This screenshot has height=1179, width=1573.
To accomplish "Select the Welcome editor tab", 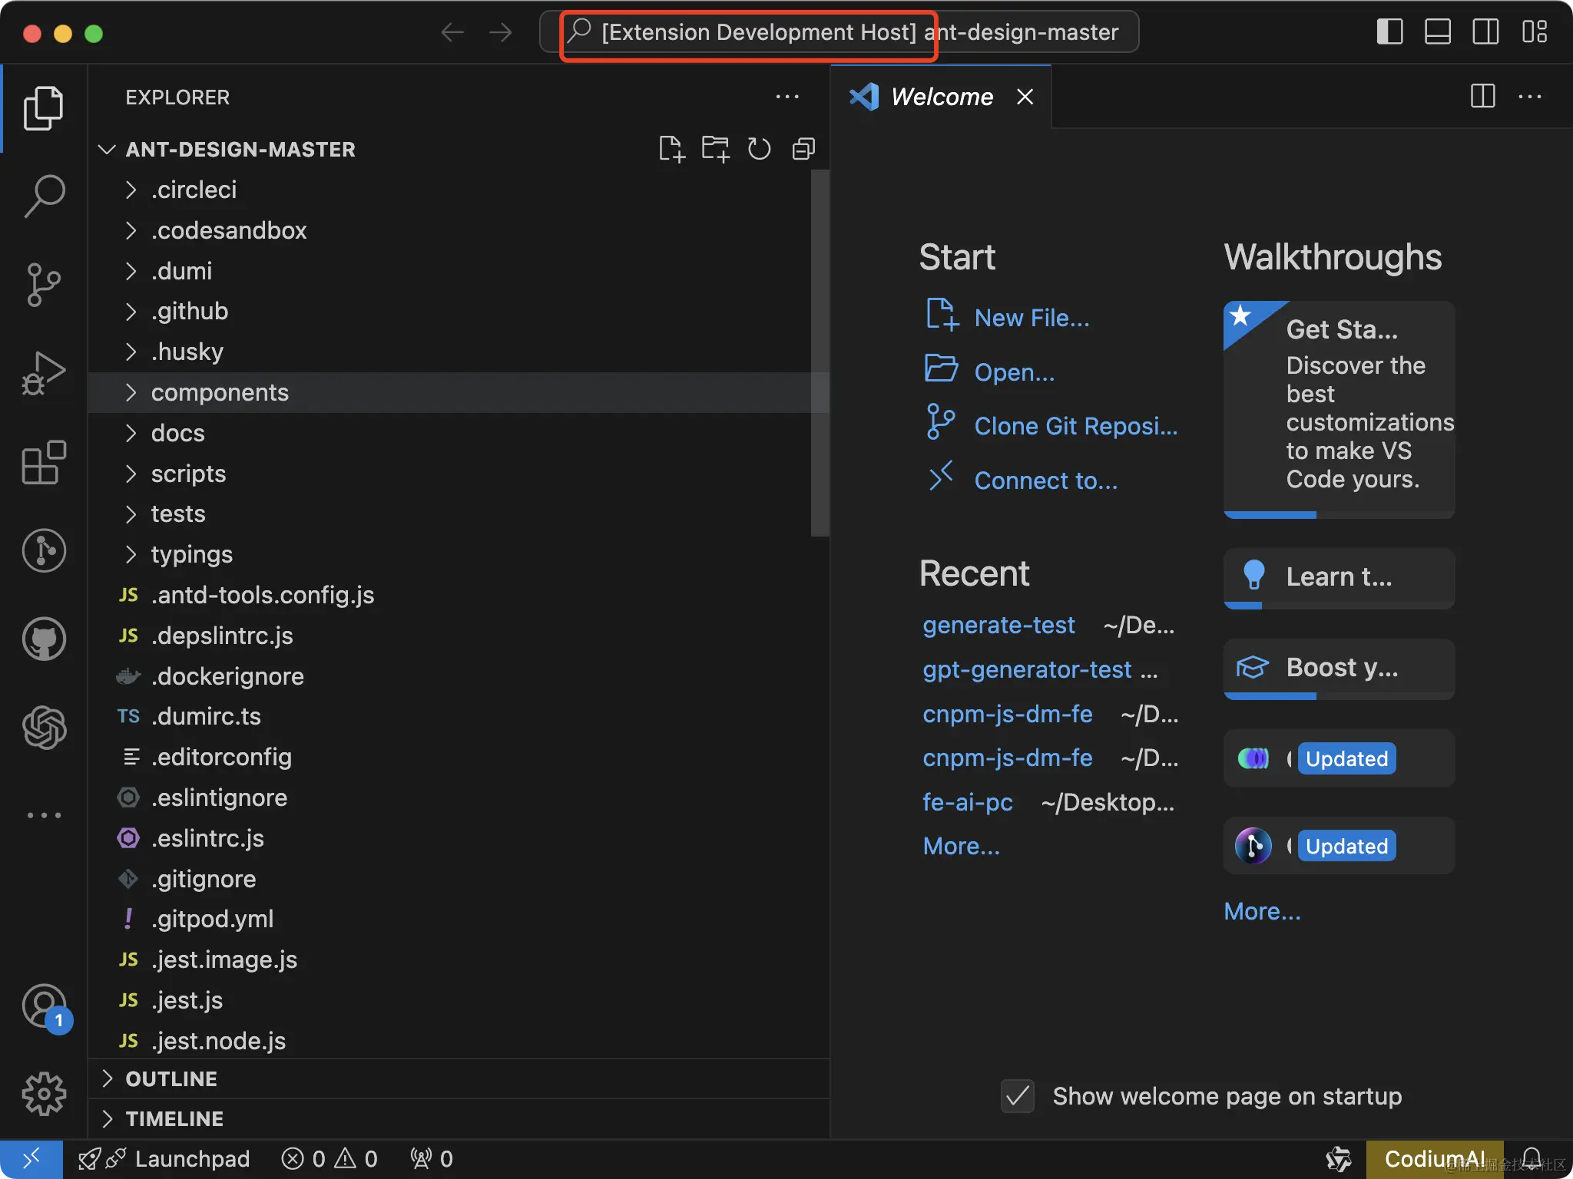I will tap(941, 97).
